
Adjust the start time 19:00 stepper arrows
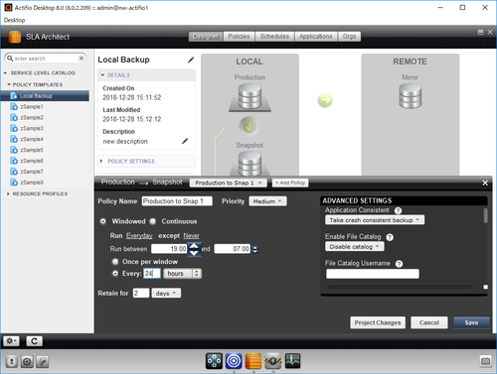(194, 249)
